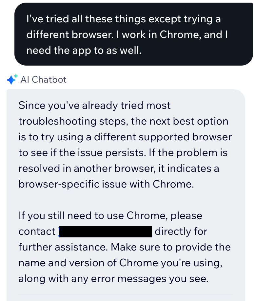
Task: Click the word "contact" before the redacted link
Action: click(x=37, y=231)
